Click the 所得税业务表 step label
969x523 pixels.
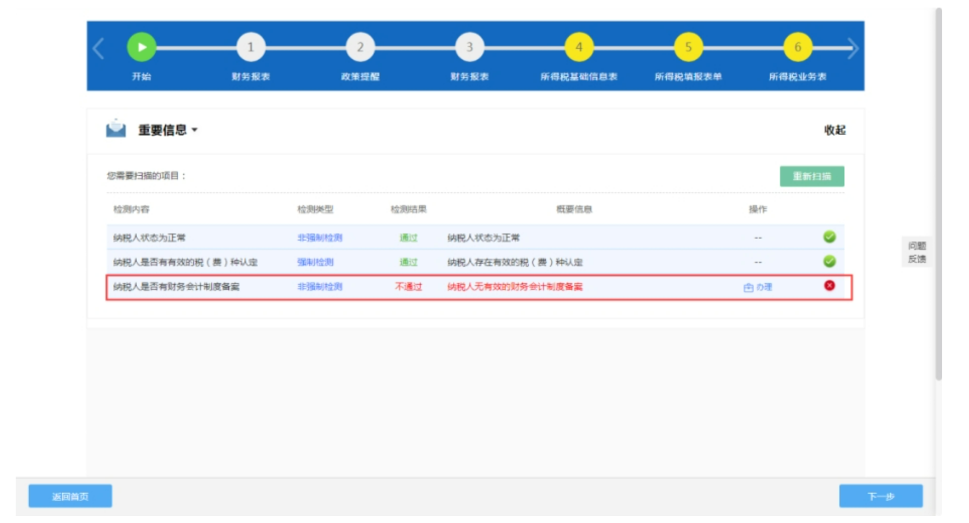coord(798,77)
